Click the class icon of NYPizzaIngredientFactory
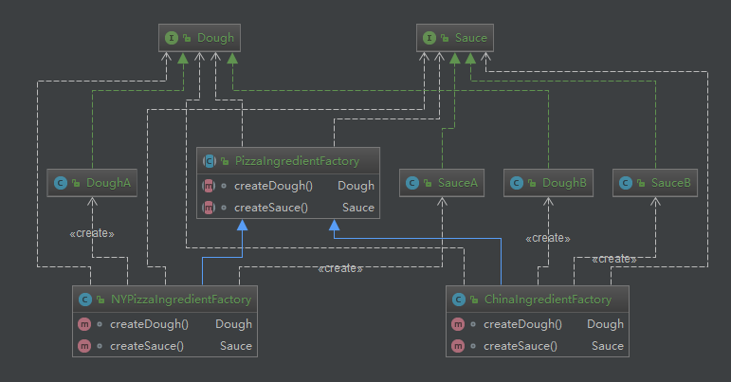 coord(84,300)
